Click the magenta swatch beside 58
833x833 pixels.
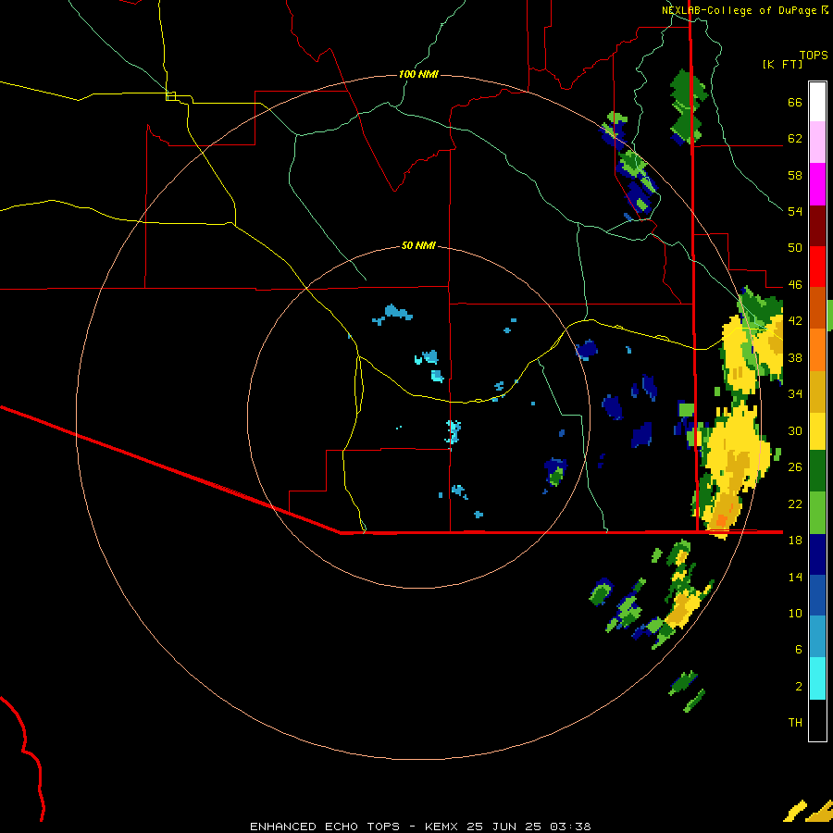[817, 184]
